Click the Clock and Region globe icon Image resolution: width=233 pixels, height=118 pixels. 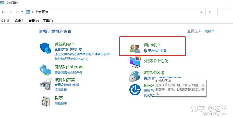[x=135, y=76]
